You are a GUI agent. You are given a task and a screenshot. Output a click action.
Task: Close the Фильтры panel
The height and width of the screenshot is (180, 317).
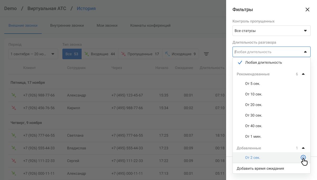pos(307,10)
